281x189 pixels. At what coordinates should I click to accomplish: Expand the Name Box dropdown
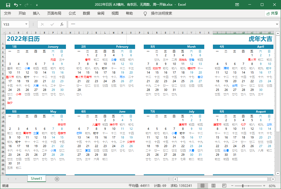[x=26, y=24]
